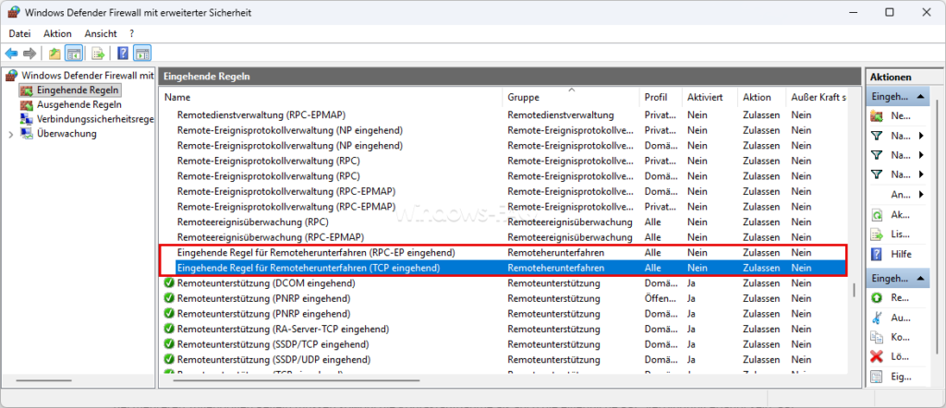
Task: Expand the Überwachung node chevron
Action: coord(11,134)
